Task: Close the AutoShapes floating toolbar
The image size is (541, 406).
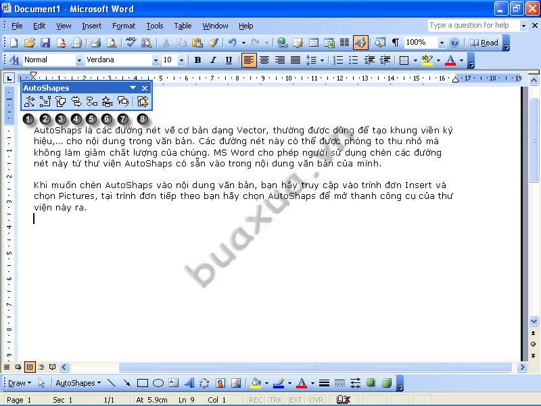Action: coord(145,88)
